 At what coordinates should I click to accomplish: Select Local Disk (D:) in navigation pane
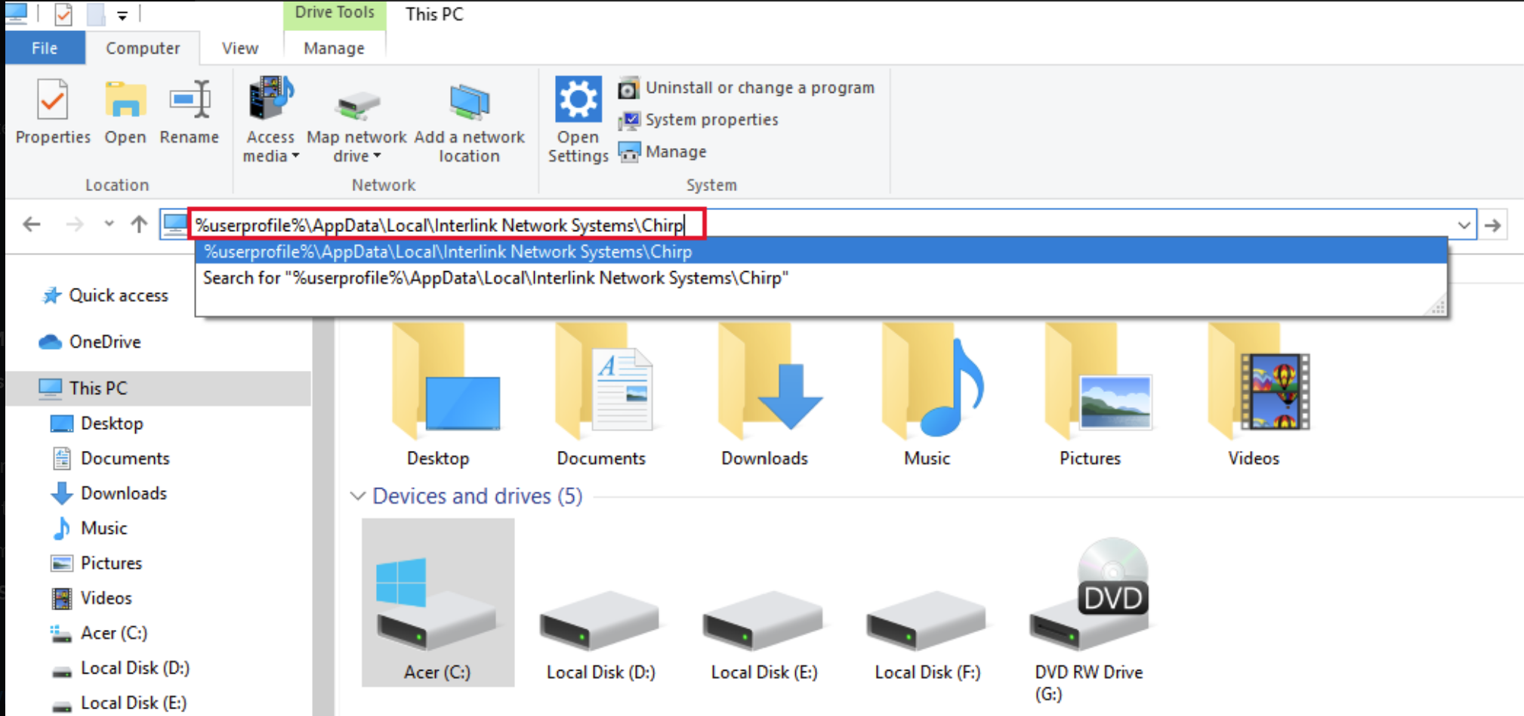pos(119,668)
